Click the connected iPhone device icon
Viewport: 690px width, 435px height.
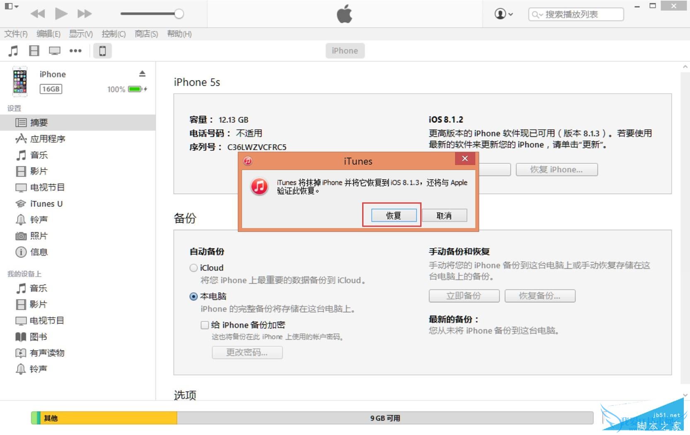102,50
